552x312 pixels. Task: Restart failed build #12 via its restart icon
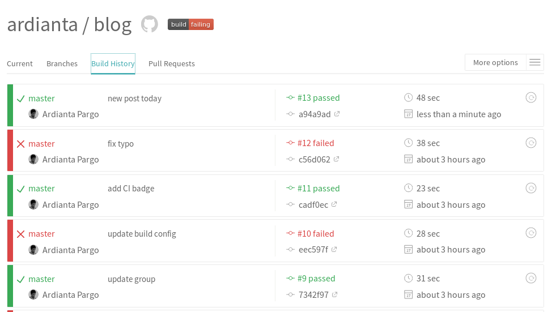(531, 143)
